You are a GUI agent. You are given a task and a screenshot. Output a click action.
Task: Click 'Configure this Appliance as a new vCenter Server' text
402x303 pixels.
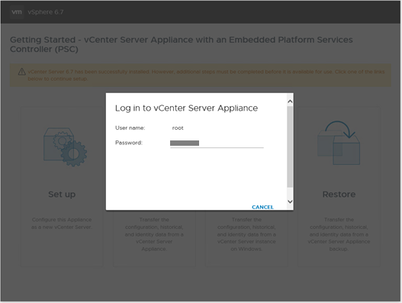point(62,223)
